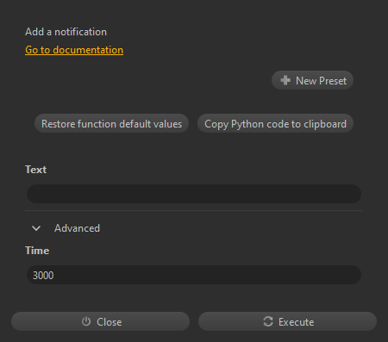Select the 'Add a notification' description text
The height and width of the screenshot is (342, 388).
[x=66, y=32]
